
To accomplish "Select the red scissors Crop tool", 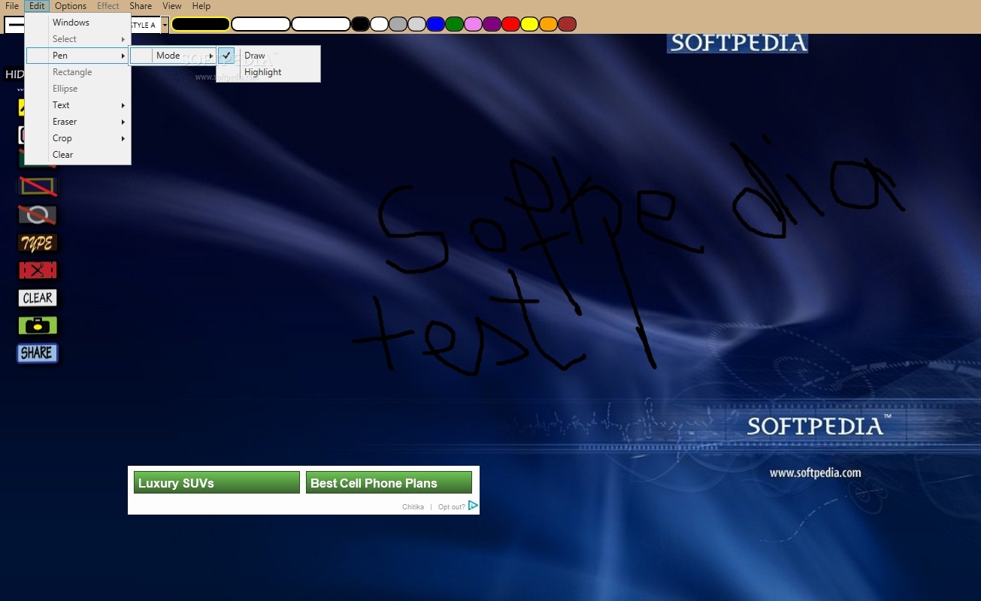I will coord(38,270).
